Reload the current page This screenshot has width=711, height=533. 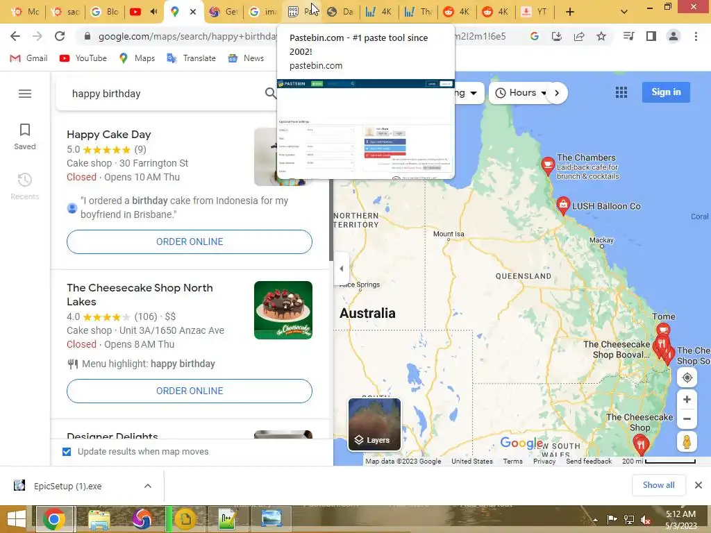point(60,36)
